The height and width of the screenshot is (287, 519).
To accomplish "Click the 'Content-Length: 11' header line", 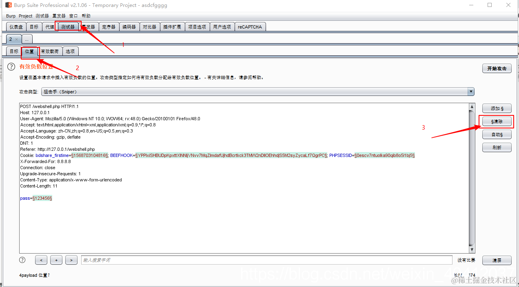I will tap(39, 186).
